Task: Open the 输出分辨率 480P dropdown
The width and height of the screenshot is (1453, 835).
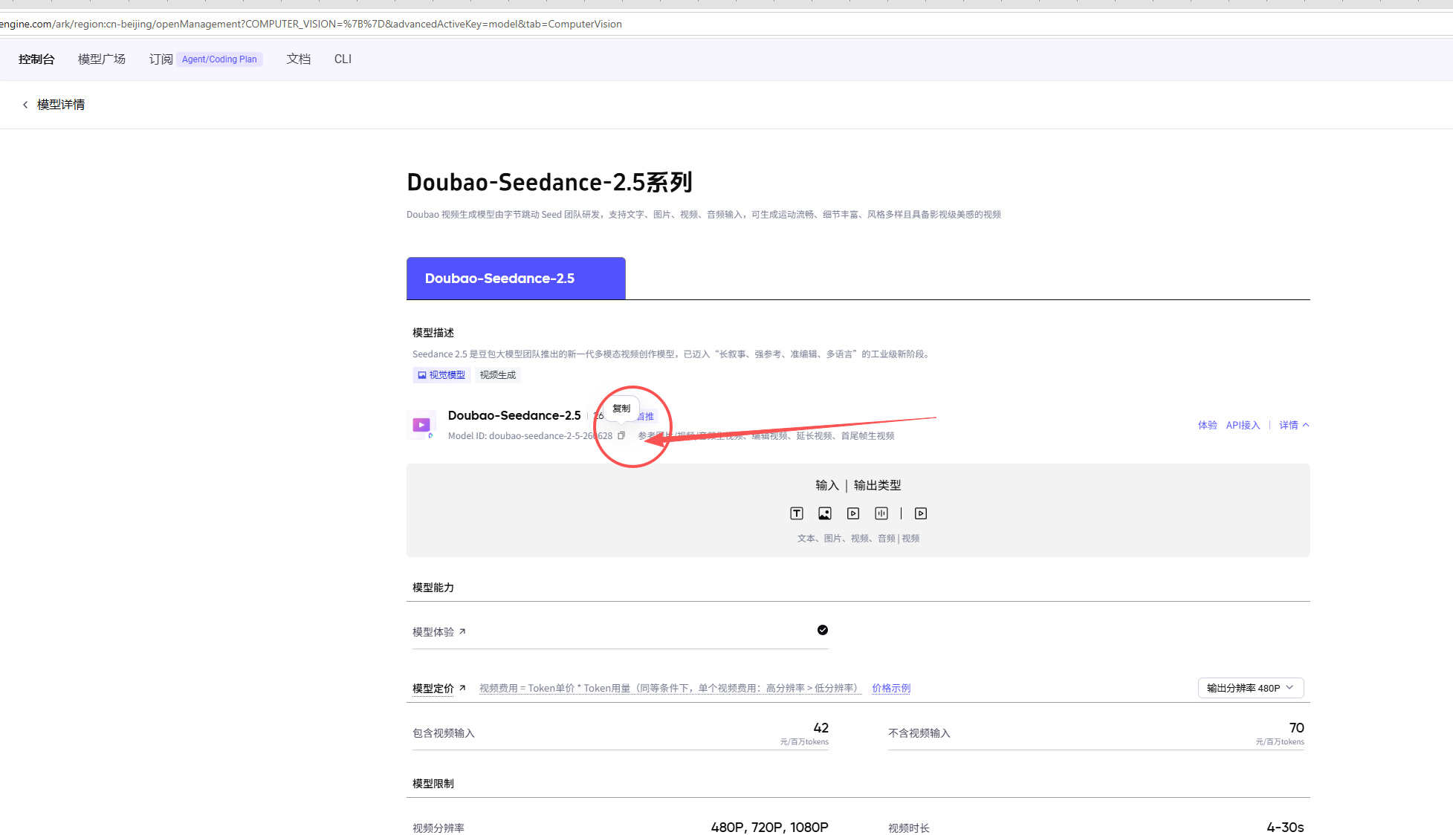Action: click(1251, 688)
